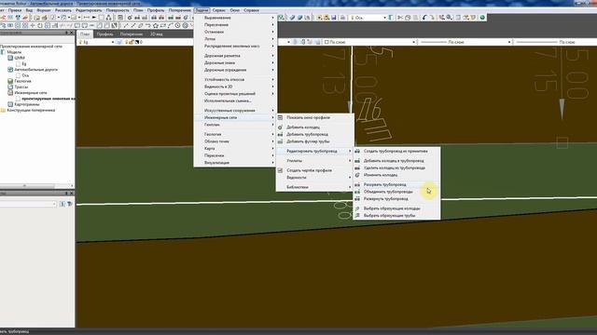Expand the Ведомости submenu

point(314,178)
